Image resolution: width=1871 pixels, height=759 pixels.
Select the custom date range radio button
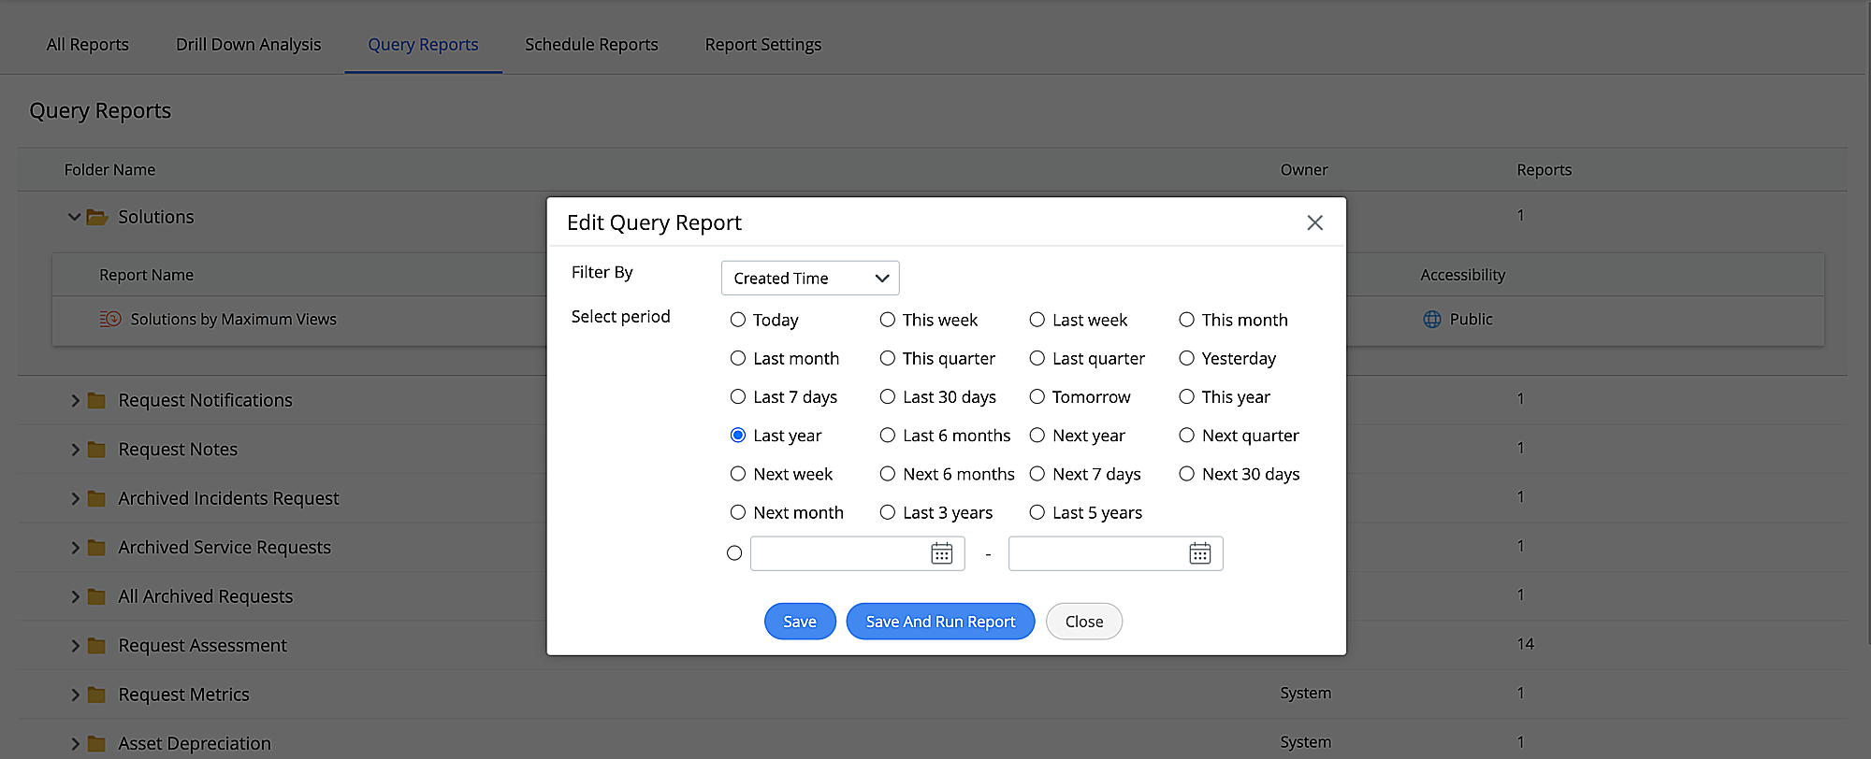[734, 553]
